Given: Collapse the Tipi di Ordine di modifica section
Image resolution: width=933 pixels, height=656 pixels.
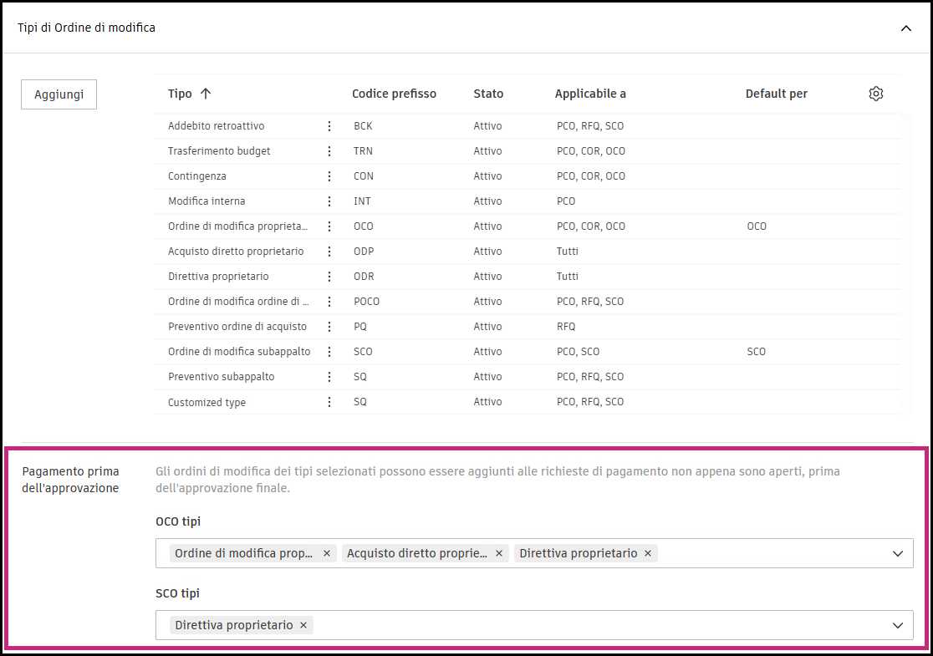Looking at the screenshot, I should (906, 28).
